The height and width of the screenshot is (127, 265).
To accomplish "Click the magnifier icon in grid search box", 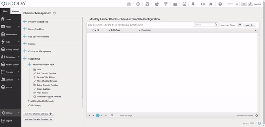I will pyautogui.click(x=216, y=25).
